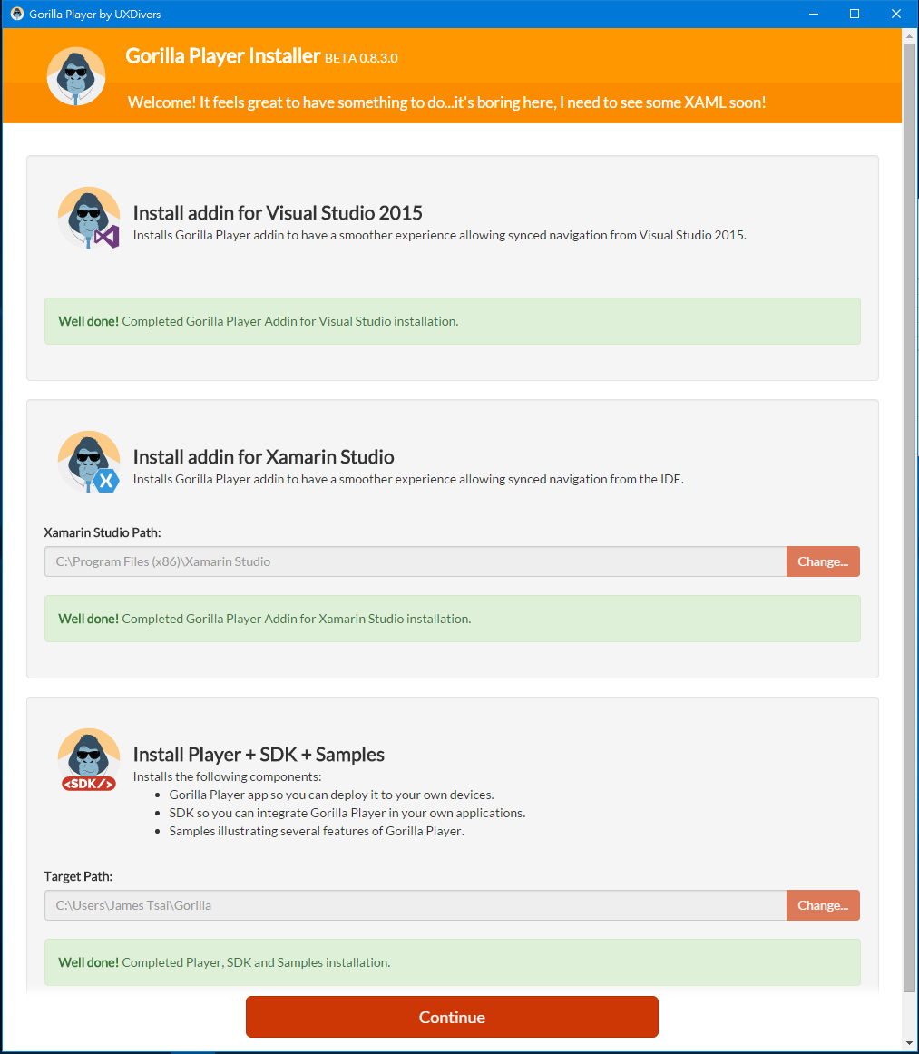Click Change next to Xamarin Studio Path

coord(823,561)
